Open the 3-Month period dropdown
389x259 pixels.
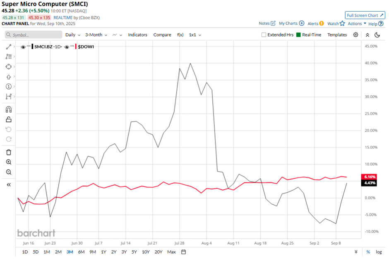96,35
